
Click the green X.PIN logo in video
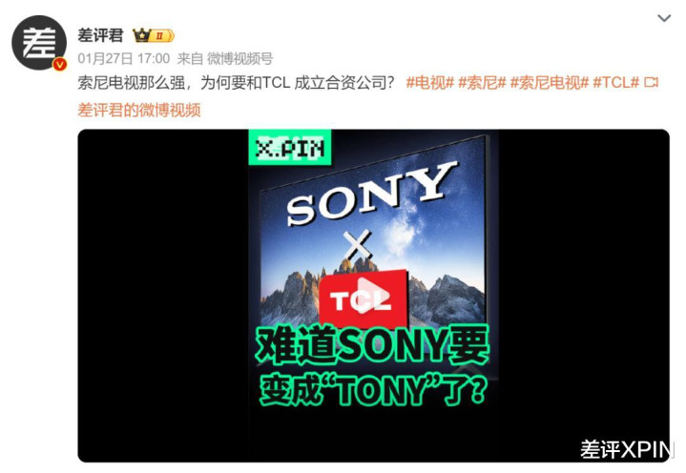[x=290, y=148]
